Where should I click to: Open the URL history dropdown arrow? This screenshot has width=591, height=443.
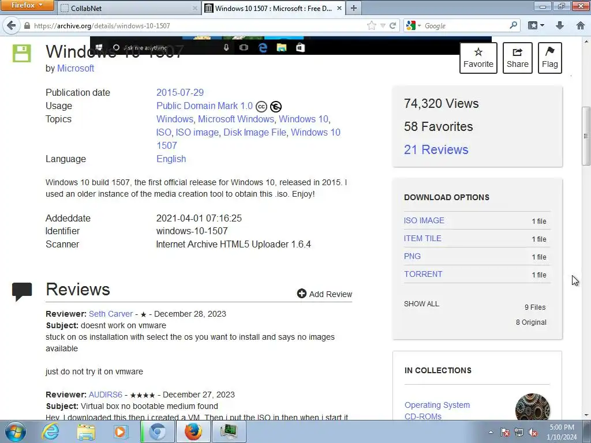point(383,25)
